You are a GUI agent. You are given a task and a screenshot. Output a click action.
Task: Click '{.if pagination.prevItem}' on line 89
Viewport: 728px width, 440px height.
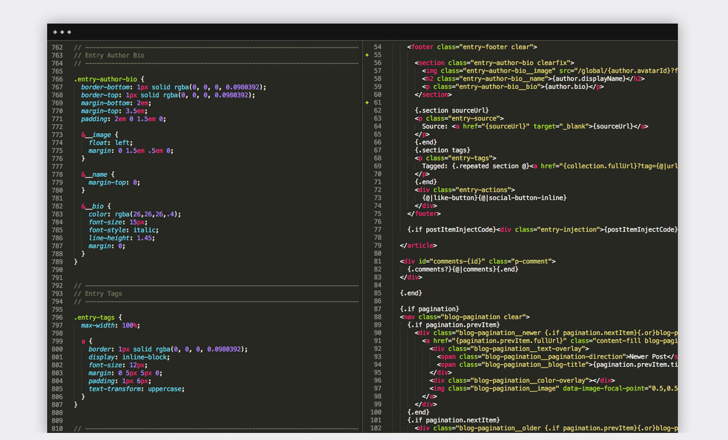tap(453, 325)
